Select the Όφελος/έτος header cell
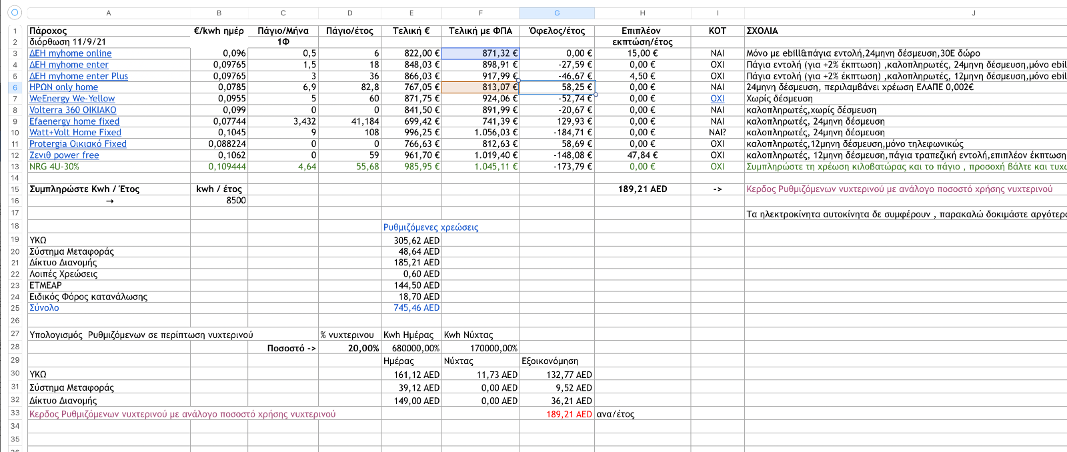This screenshot has width=1067, height=452. 557,31
